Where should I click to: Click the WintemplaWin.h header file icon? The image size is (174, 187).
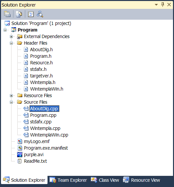(x=26, y=89)
